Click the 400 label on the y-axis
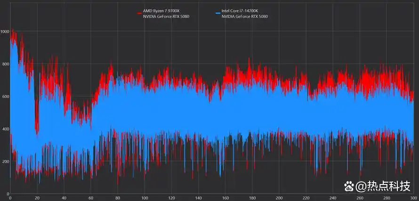Image resolution: width=419 pixels, height=201 pixels. pyautogui.click(x=5, y=129)
